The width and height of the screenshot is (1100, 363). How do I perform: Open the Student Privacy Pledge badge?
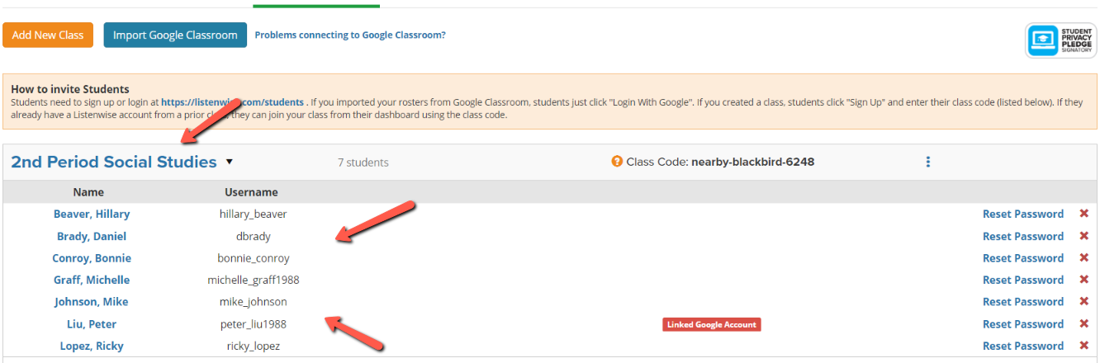coord(1061,40)
